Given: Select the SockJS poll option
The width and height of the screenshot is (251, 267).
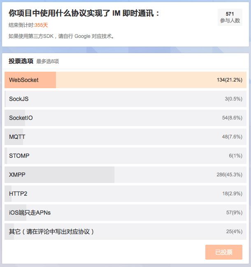Looking at the screenshot, I should point(125,99).
